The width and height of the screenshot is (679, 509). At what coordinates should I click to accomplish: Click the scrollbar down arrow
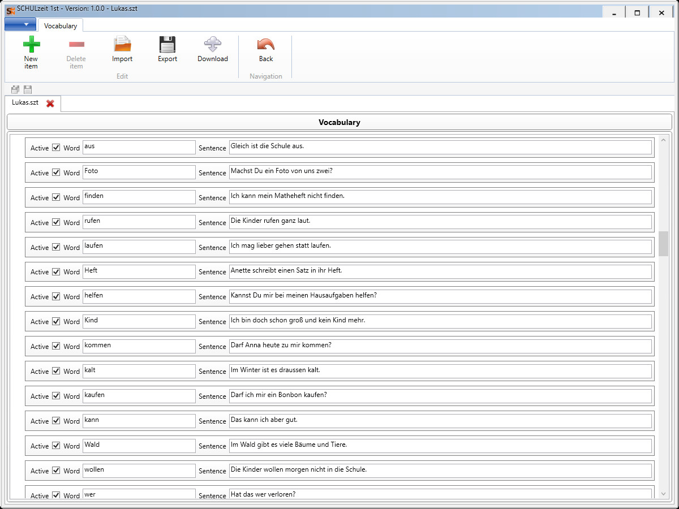click(663, 494)
